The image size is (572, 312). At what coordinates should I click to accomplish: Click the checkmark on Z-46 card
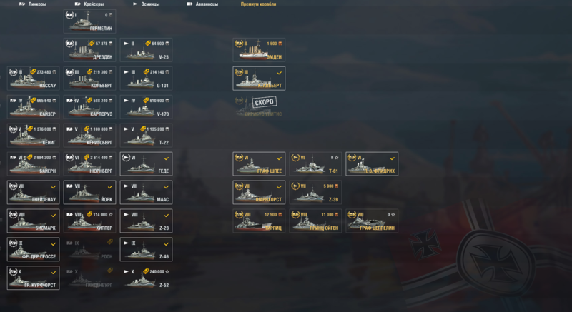pos(167,244)
